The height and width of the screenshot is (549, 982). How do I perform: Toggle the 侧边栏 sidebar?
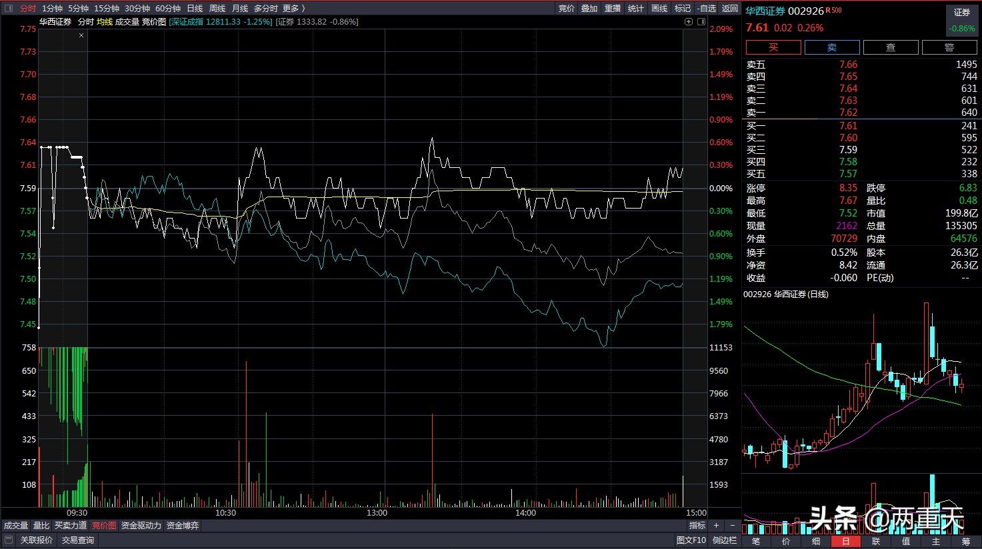pyautogui.click(x=725, y=540)
